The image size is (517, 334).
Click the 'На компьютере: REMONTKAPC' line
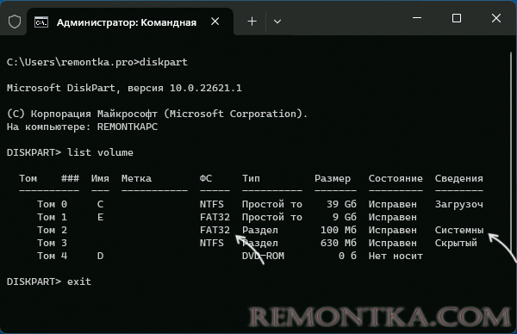pos(82,127)
